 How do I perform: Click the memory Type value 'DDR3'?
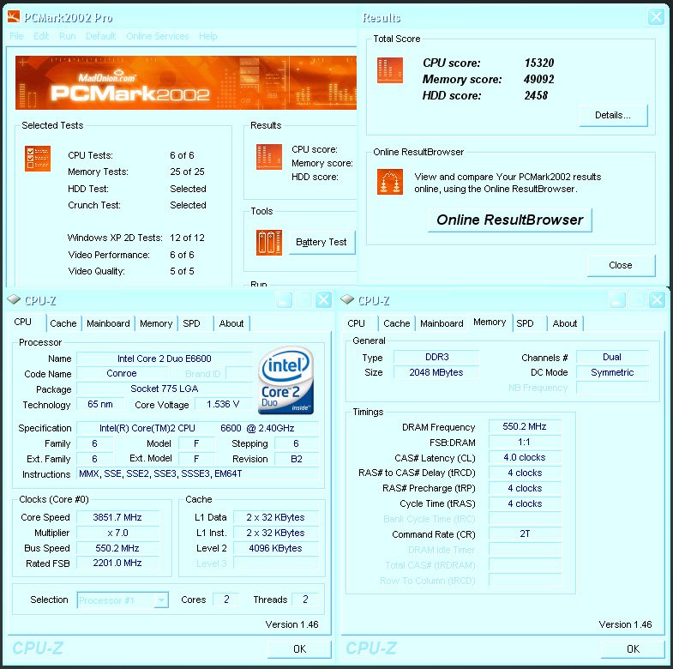click(436, 358)
